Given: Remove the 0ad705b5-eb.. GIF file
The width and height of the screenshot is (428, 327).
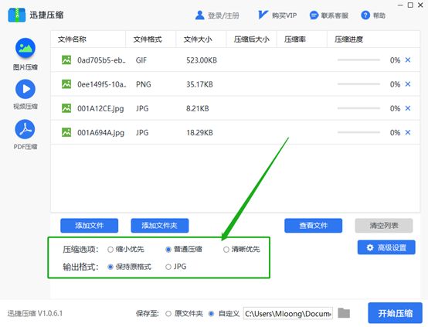Looking at the screenshot, I should tap(408, 60).
